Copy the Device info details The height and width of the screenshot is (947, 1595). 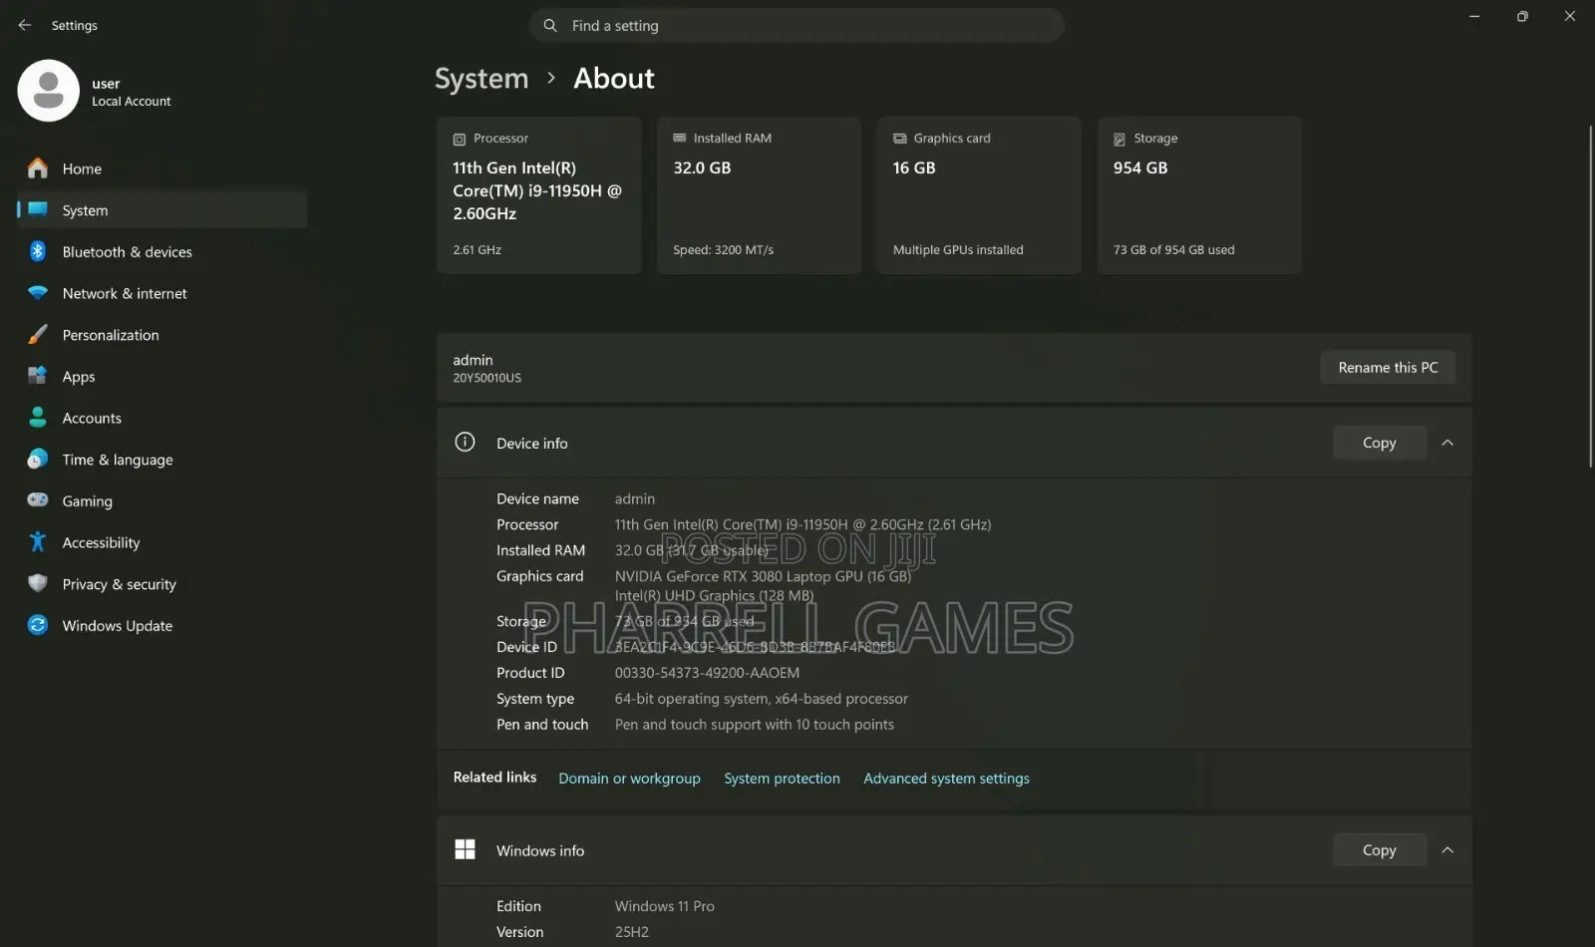coord(1379,443)
